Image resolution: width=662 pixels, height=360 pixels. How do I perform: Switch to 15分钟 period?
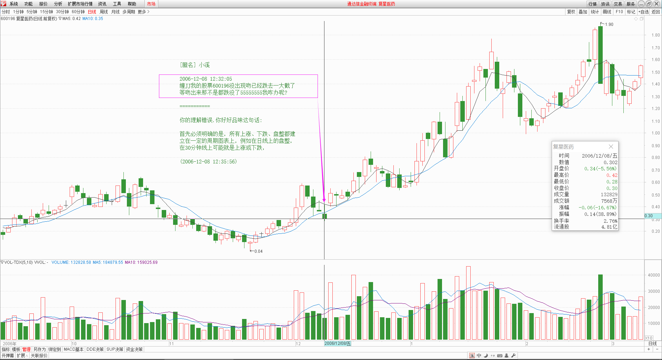(46, 12)
